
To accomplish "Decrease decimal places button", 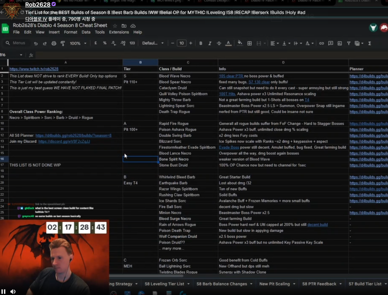I will click(113, 43).
